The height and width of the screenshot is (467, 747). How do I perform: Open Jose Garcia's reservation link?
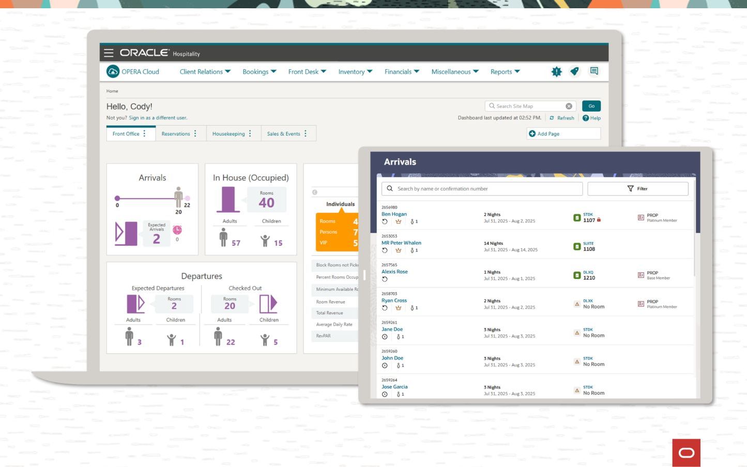[x=394, y=386]
